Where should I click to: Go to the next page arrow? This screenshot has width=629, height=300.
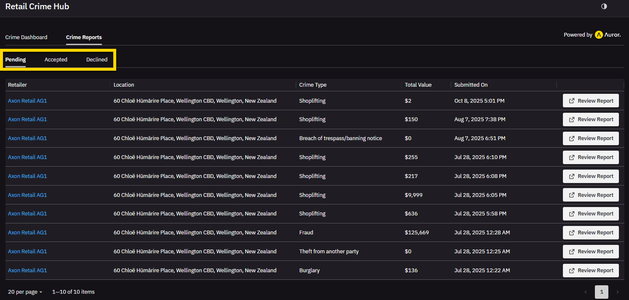[618, 292]
